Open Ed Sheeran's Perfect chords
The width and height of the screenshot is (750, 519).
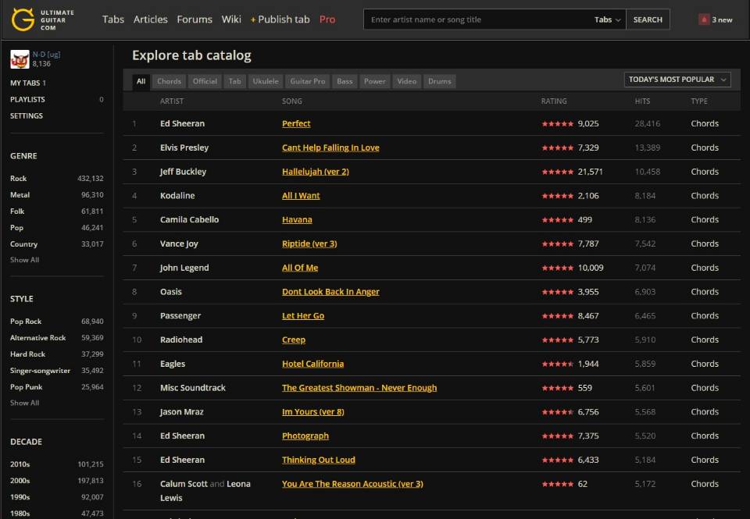click(x=296, y=123)
